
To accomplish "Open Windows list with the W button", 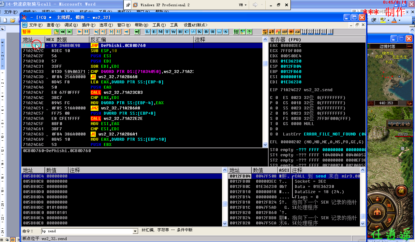I will [174, 32].
